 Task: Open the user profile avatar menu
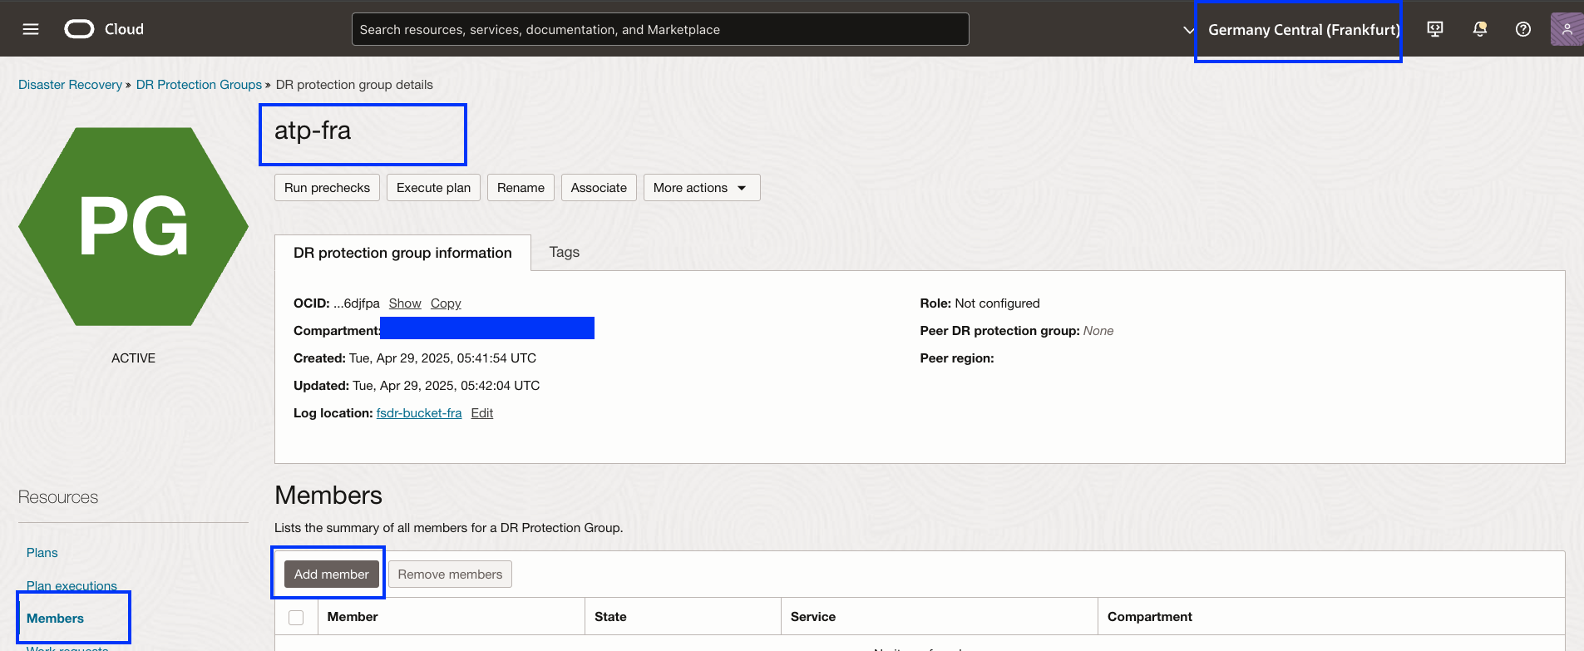tap(1567, 29)
